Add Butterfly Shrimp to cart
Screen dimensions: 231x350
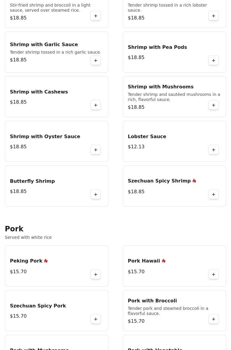[96, 194]
